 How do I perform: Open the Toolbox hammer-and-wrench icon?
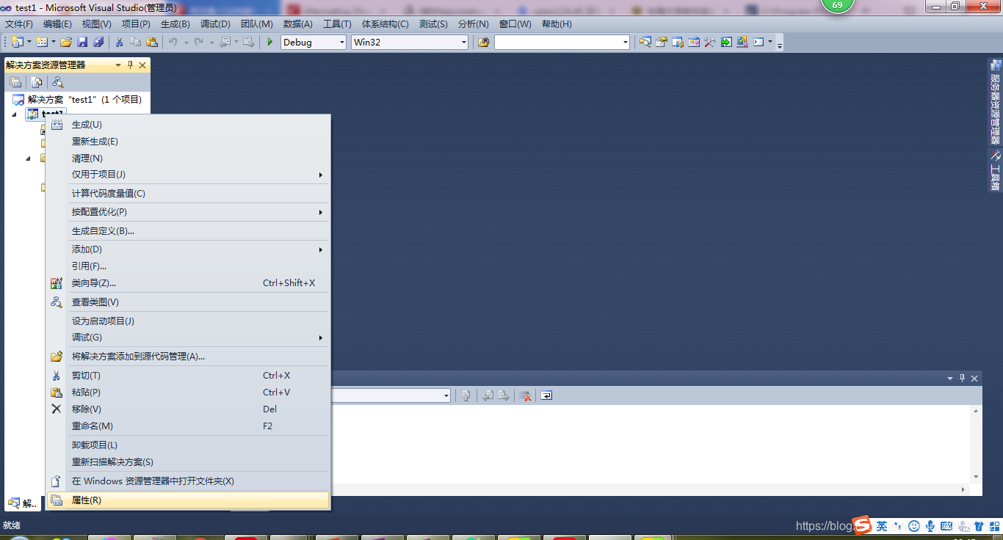710,42
